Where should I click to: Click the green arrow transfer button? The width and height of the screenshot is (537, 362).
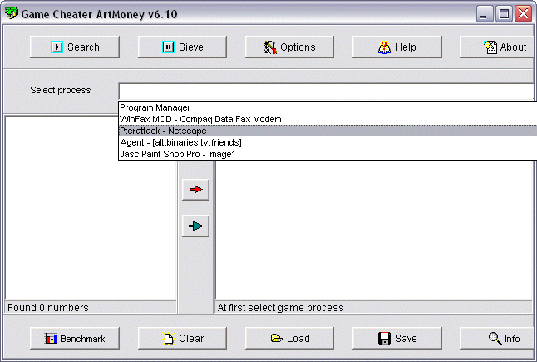coord(195,226)
